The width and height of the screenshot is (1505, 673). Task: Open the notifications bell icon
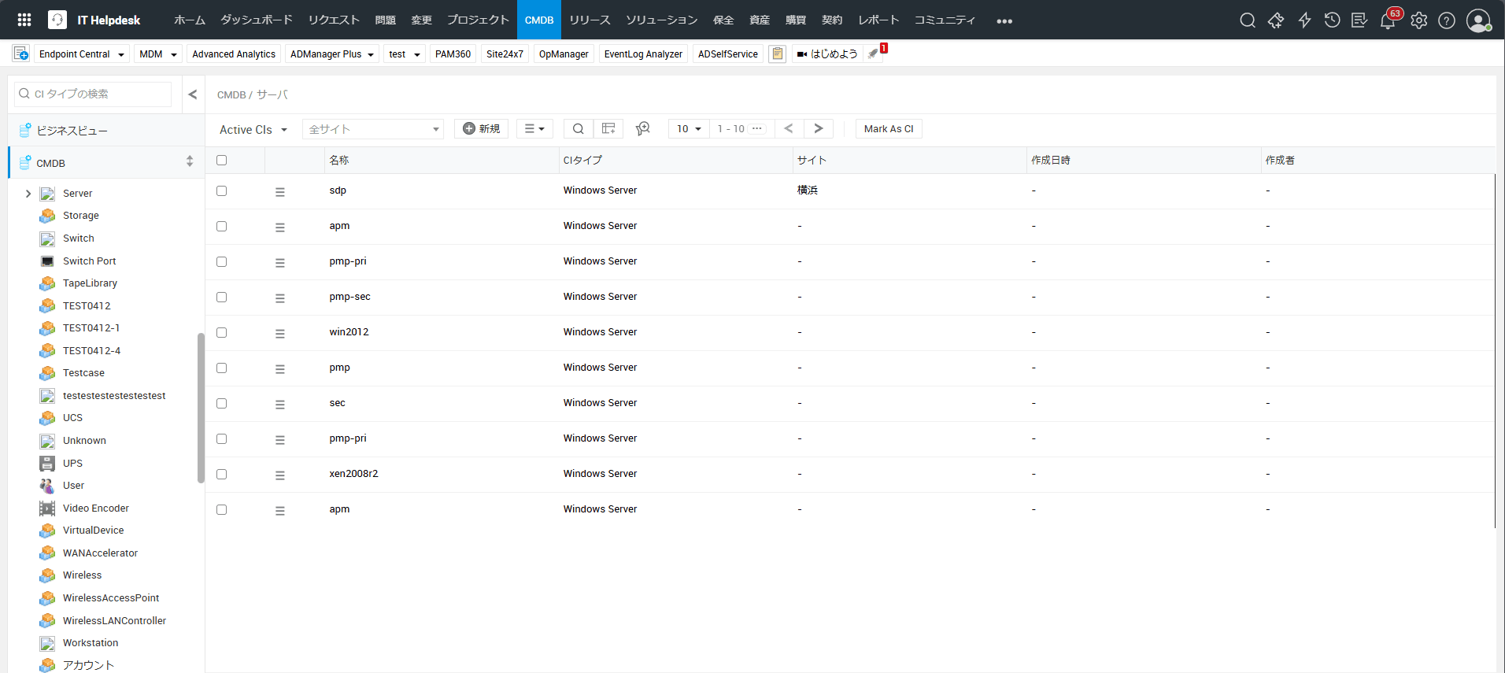coord(1387,21)
